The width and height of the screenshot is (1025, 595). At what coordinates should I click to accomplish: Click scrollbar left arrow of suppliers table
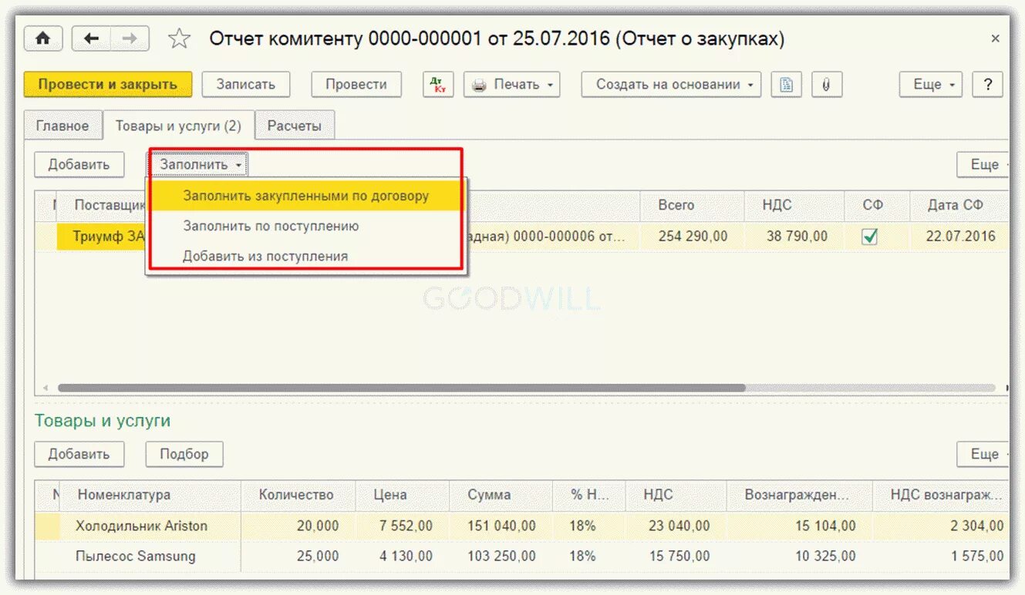45,388
